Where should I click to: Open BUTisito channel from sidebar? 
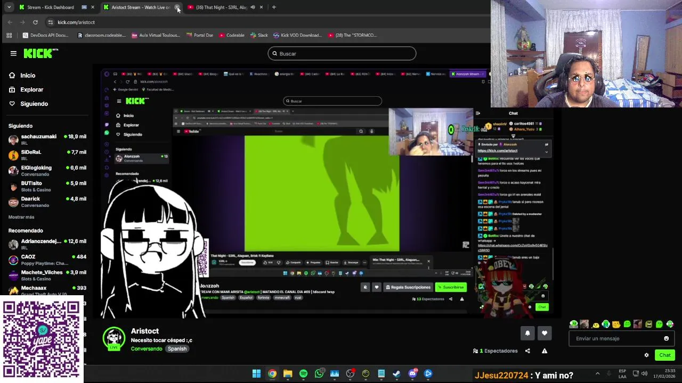pyautogui.click(x=47, y=186)
